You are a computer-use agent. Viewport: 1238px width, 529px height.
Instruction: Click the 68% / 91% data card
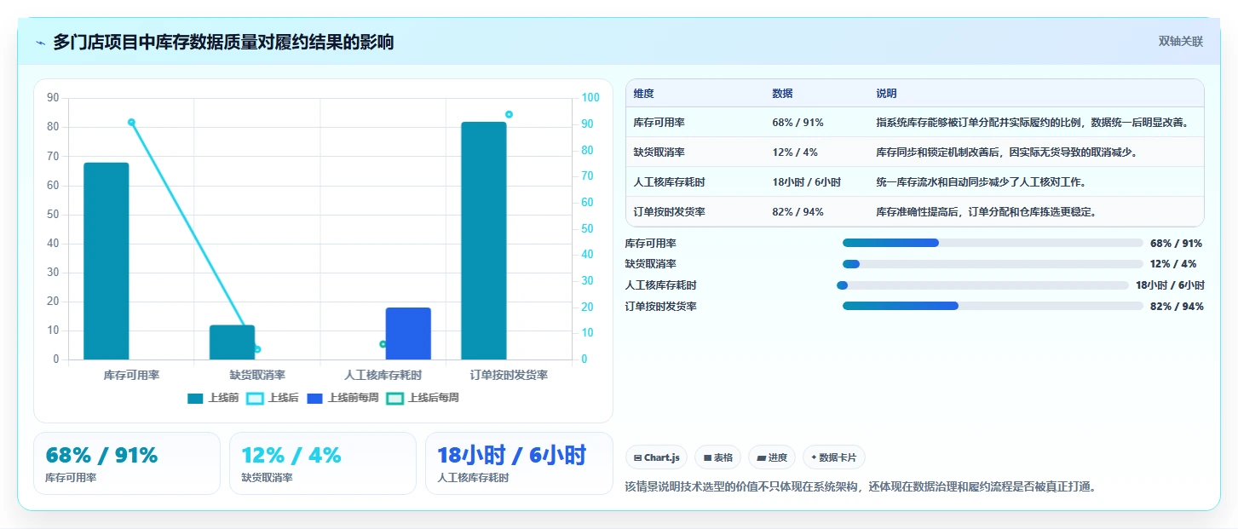127,463
